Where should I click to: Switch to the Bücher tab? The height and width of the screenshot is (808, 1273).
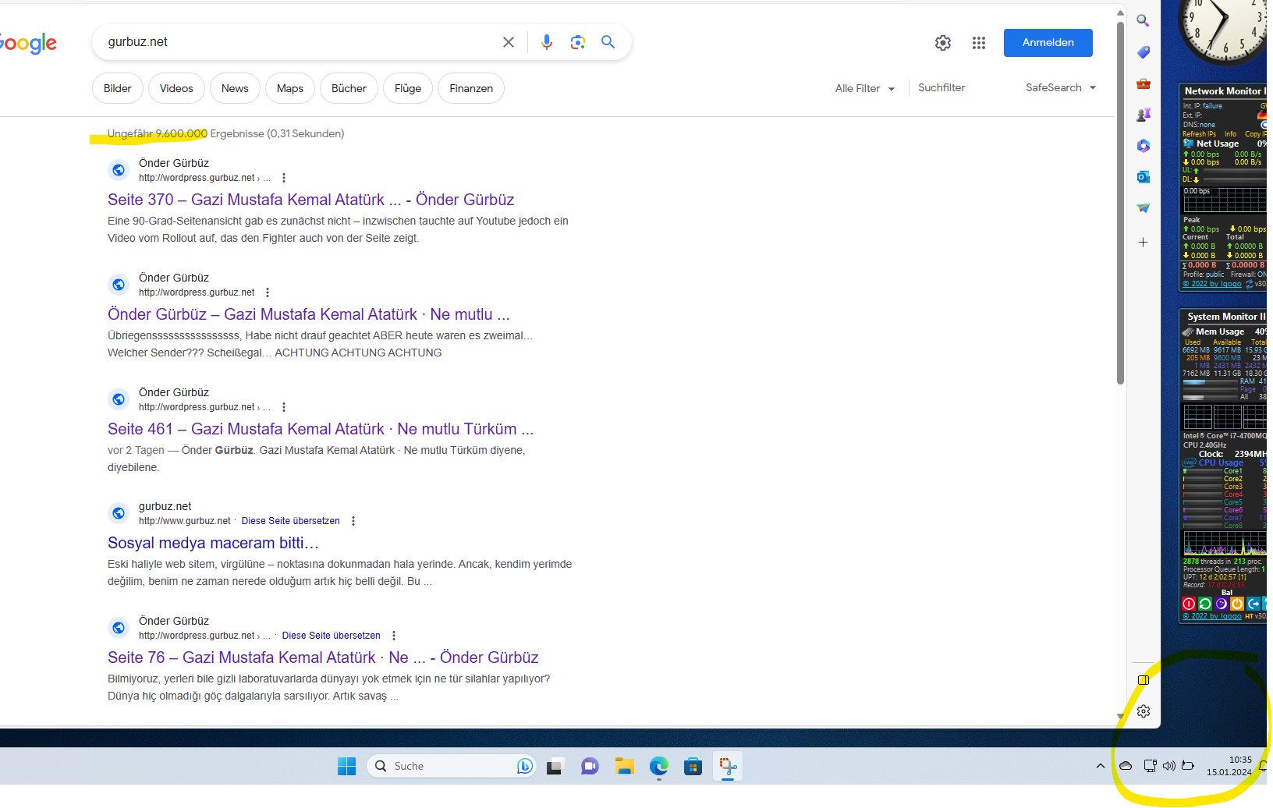tap(349, 88)
